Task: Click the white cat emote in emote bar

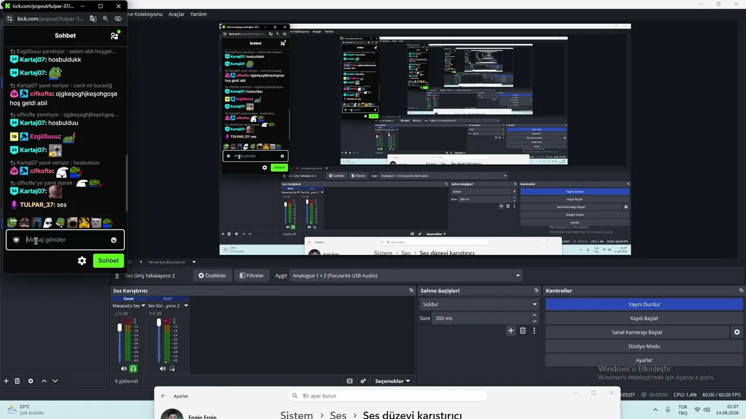Action: point(96,222)
